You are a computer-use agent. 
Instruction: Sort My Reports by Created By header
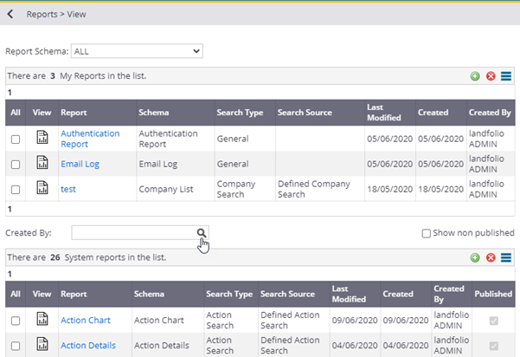click(490, 113)
